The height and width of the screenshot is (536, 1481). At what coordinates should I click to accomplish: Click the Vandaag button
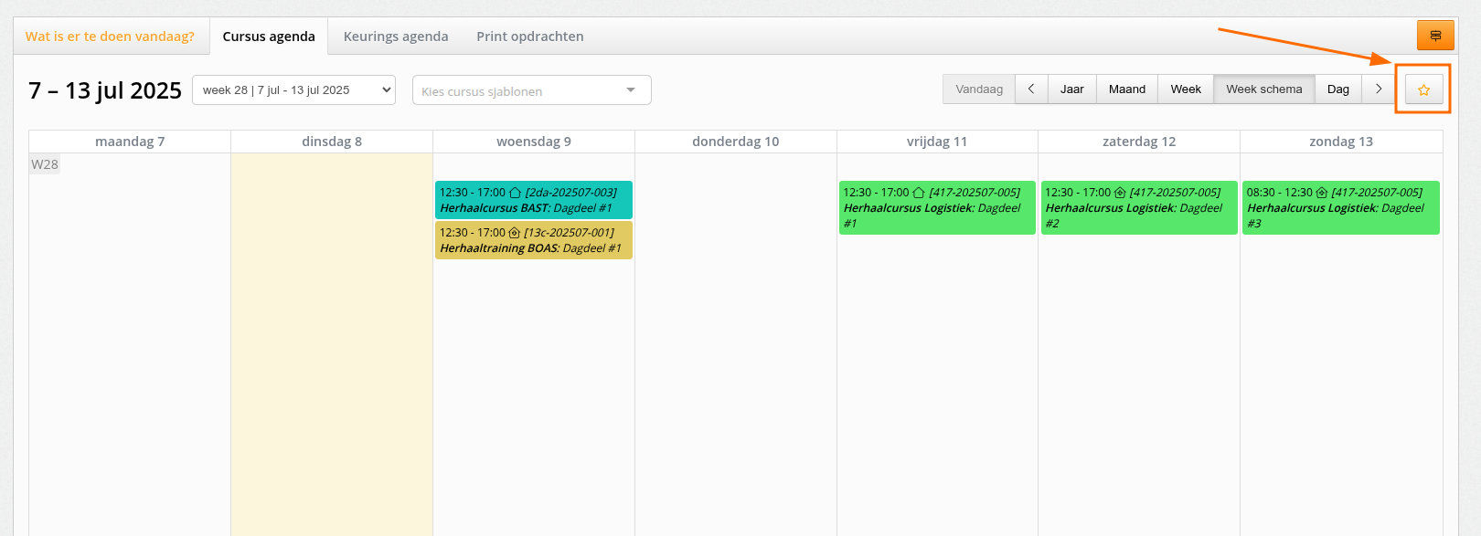(x=979, y=89)
